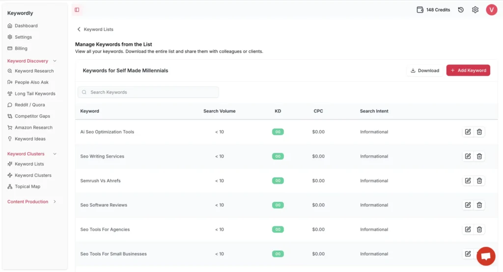
Task: Click the back arrow beside Keyword Lists
Action: [x=79, y=29]
